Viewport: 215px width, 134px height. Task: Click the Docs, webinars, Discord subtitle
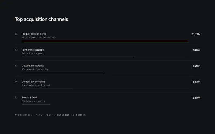36,85
